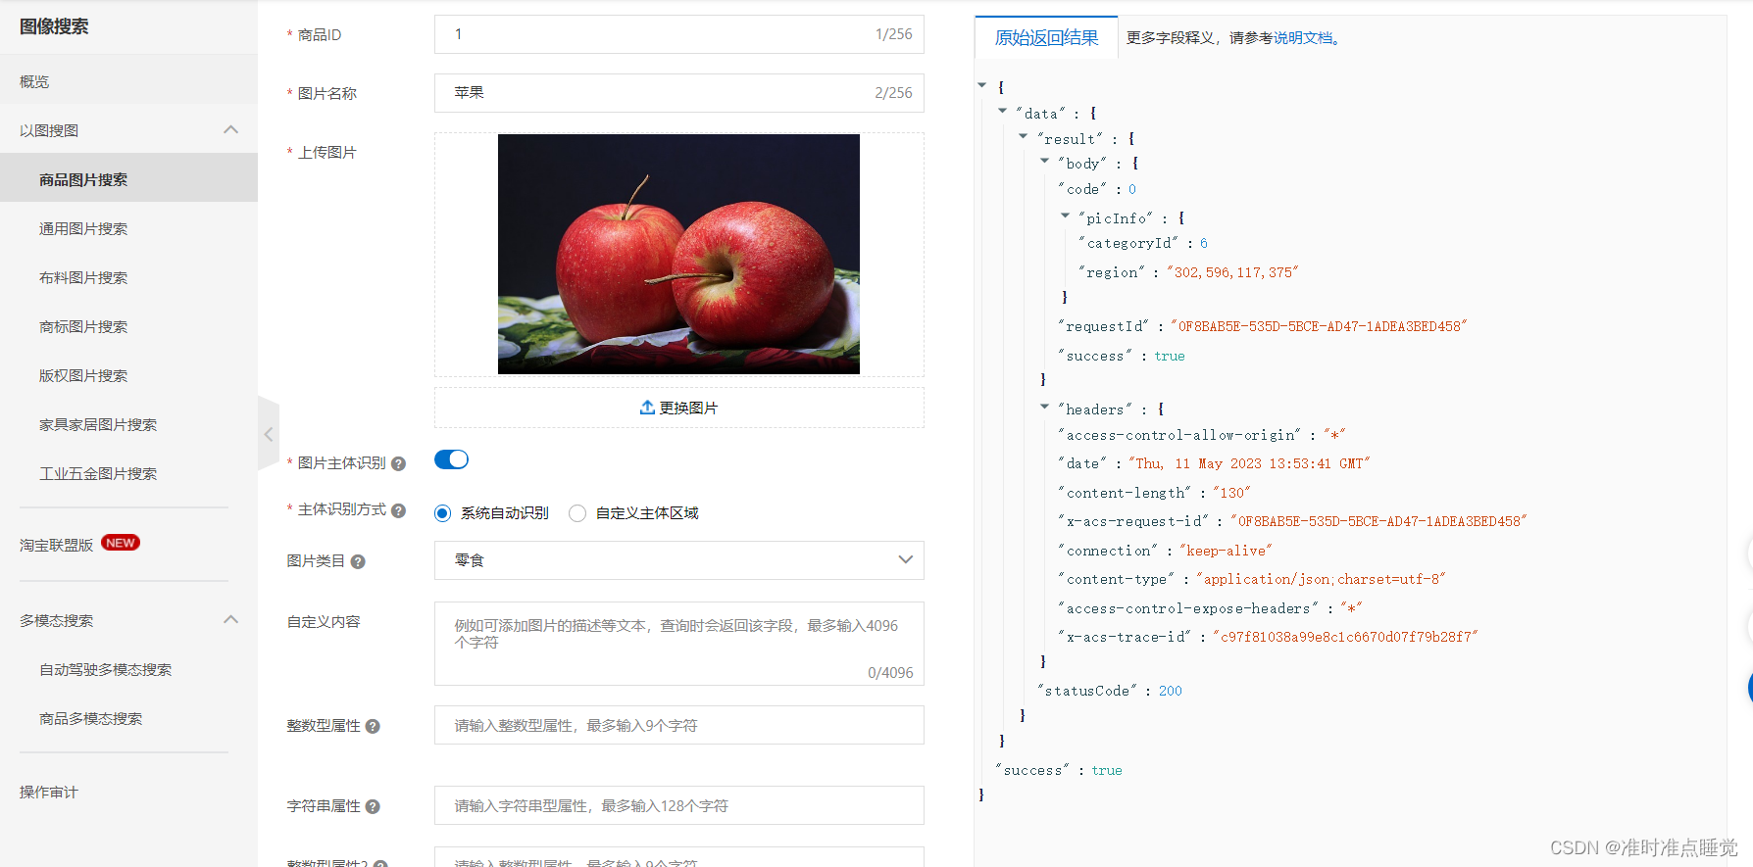Open 淘宝联盟版 in the sidebar
Image resolution: width=1753 pixels, height=867 pixels.
click(57, 545)
